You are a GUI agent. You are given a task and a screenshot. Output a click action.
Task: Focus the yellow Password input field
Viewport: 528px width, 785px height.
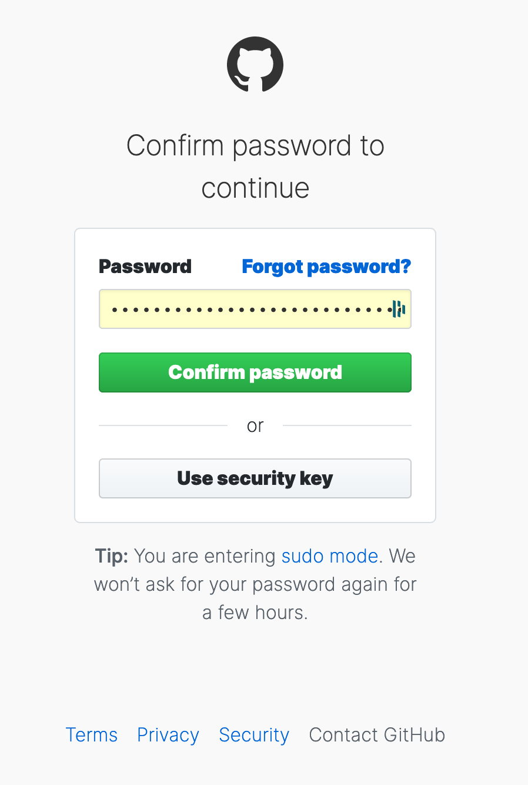pos(255,309)
